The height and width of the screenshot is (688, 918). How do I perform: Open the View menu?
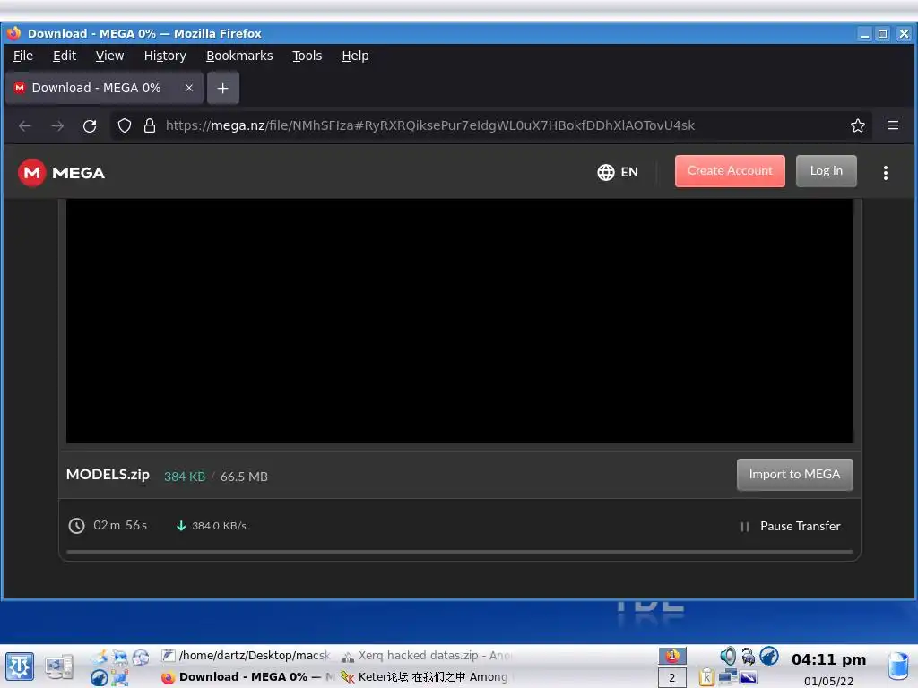tap(109, 56)
